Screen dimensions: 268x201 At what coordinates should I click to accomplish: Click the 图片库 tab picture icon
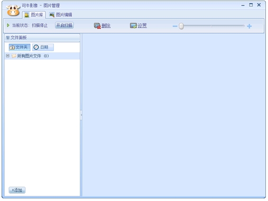(x=26, y=15)
